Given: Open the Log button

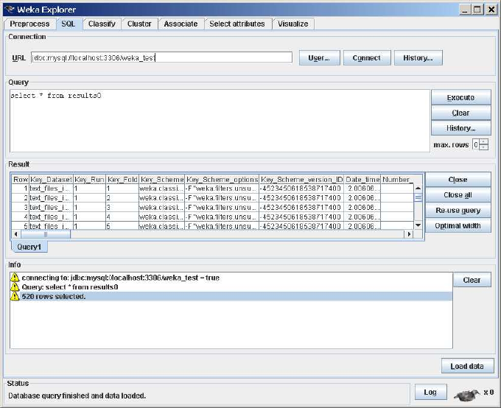Looking at the screenshot, I should pyautogui.click(x=430, y=392).
